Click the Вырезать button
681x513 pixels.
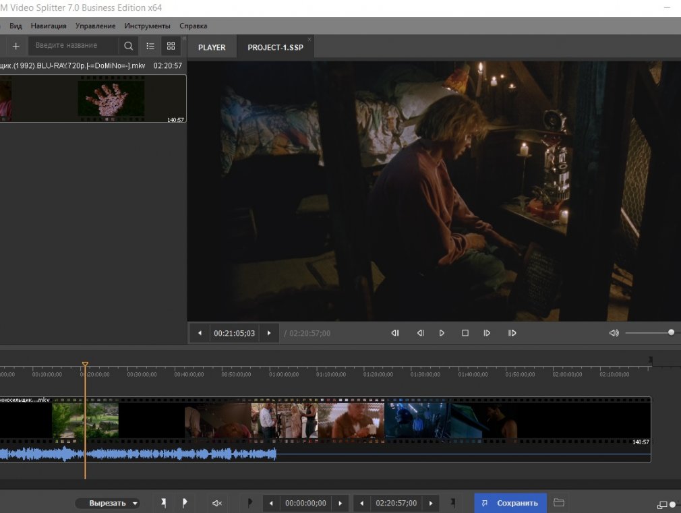pos(107,503)
